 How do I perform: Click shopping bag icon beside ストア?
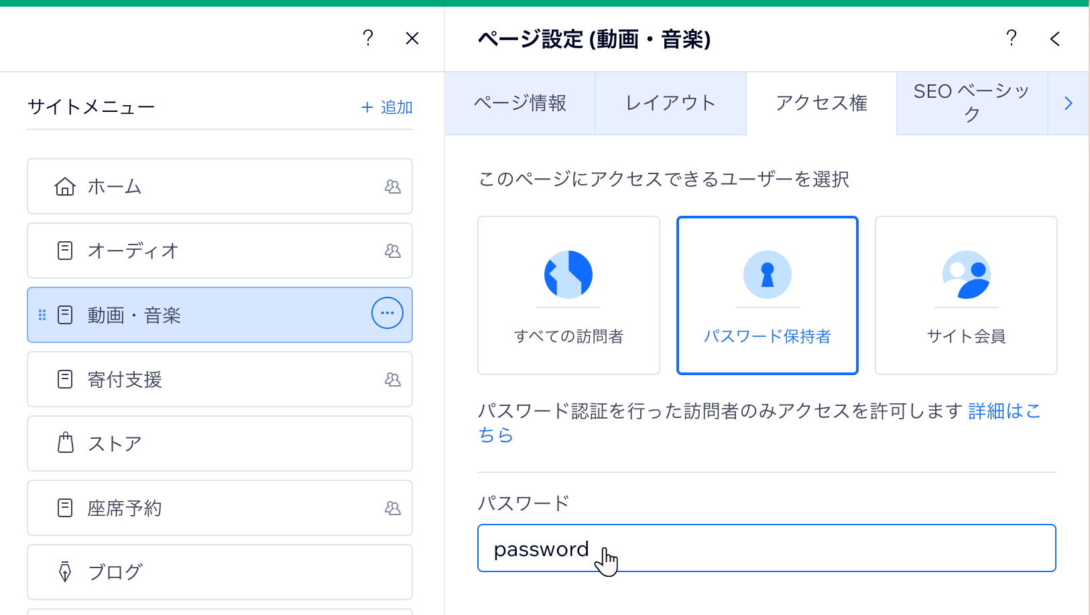66,443
